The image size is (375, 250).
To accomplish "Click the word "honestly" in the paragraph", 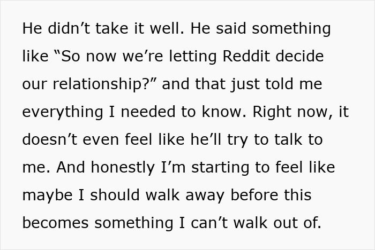I will (123, 168).
